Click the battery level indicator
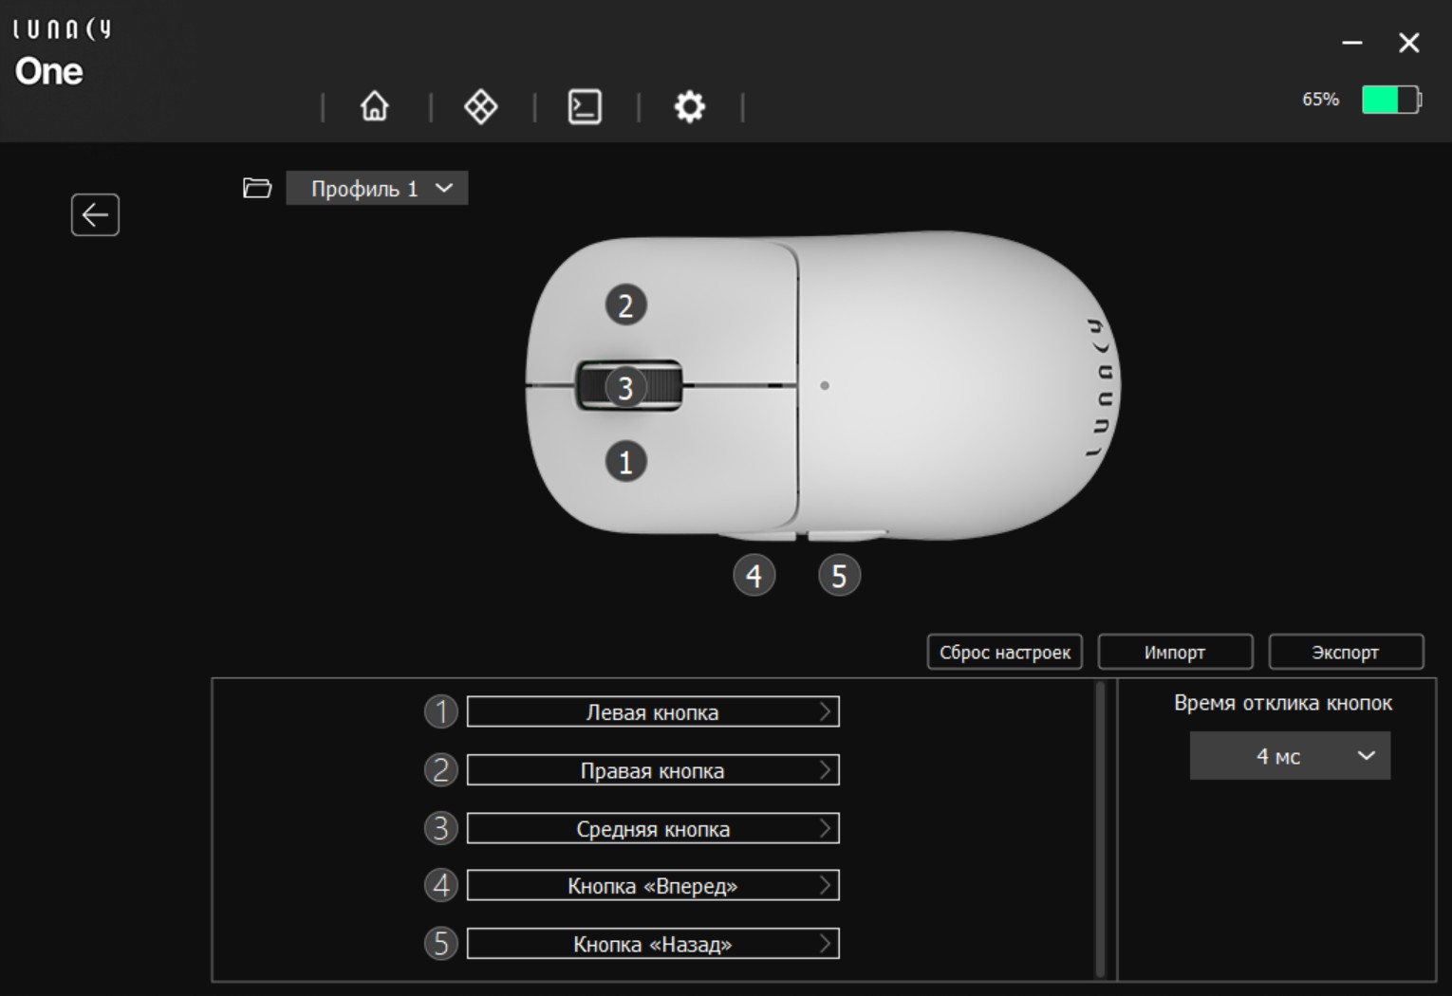Screen dimensions: 1452x996 click(x=1391, y=100)
